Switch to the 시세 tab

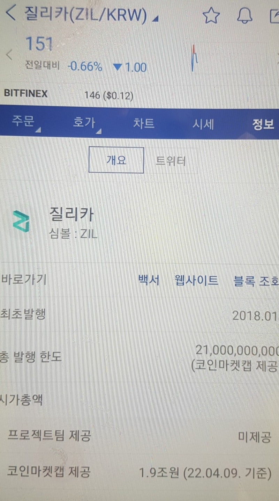pos(203,124)
